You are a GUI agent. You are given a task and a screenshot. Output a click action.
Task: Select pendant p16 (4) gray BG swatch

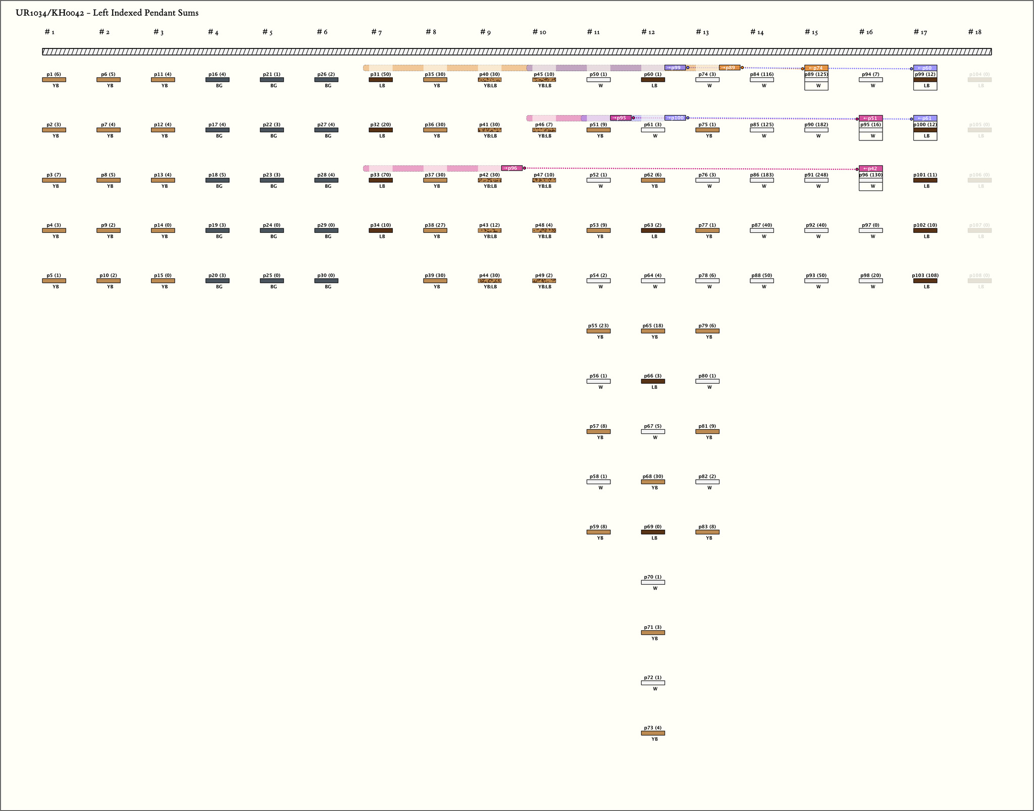point(217,80)
